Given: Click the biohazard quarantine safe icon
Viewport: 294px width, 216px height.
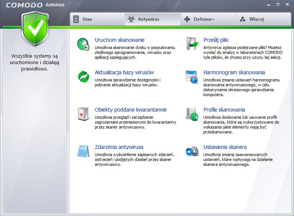Looking at the screenshot, I should coord(83,114).
